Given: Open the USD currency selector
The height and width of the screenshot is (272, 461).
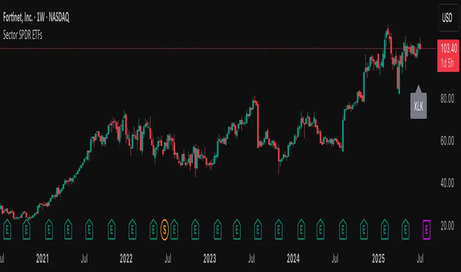Looking at the screenshot, I should click(x=448, y=18).
